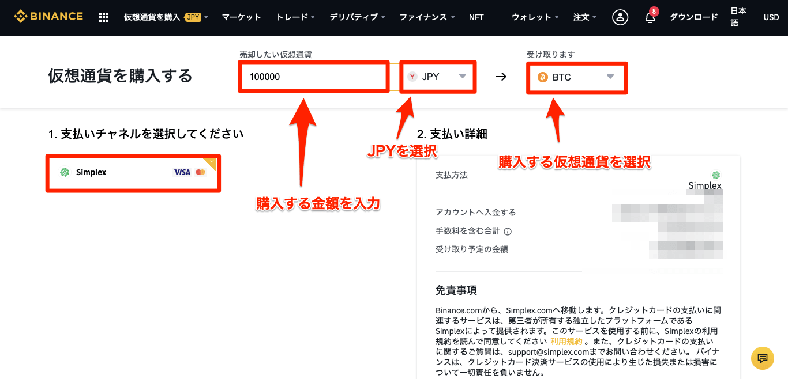The height and width of the screenshot is (379, 788).
Task: Click the amount field showing 100000
Action: [x=314, y=77]
